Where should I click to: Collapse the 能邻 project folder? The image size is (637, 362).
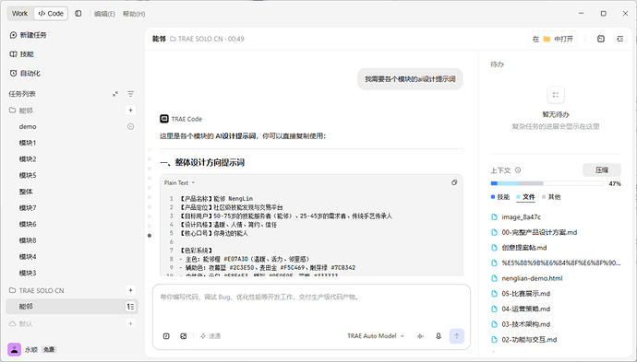[x=21, y=111]
